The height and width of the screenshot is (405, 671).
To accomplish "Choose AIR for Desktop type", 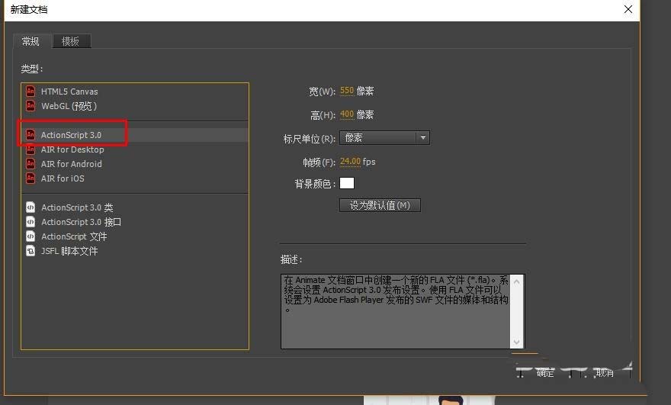I will (x=135, y=149).
